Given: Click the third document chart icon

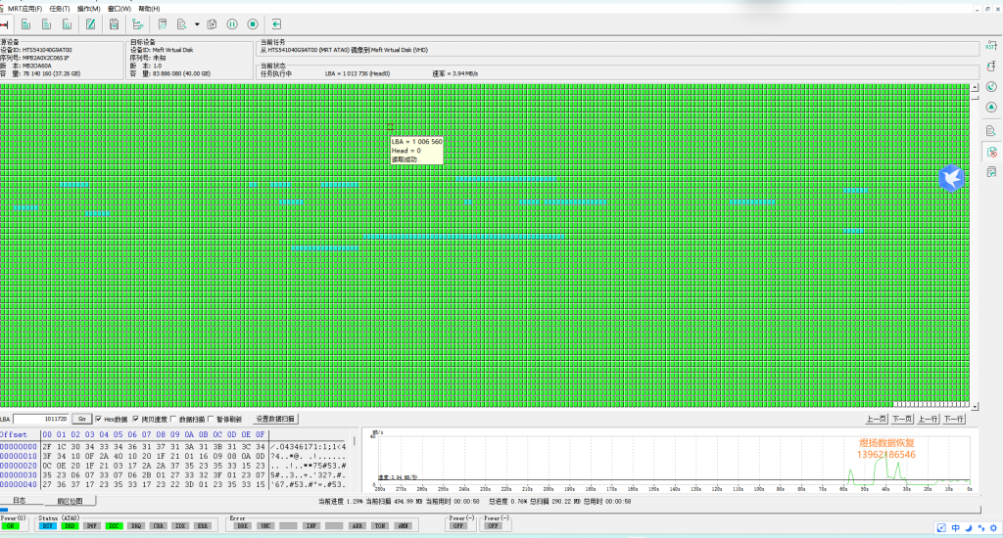Looking at the screenshot, I should [x=67, y=24].
